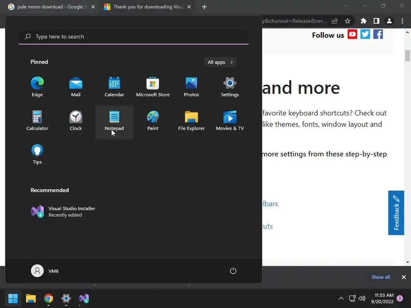Open the Paint app
The height and width of the screenshot is (308, 411).
[153, 121]
